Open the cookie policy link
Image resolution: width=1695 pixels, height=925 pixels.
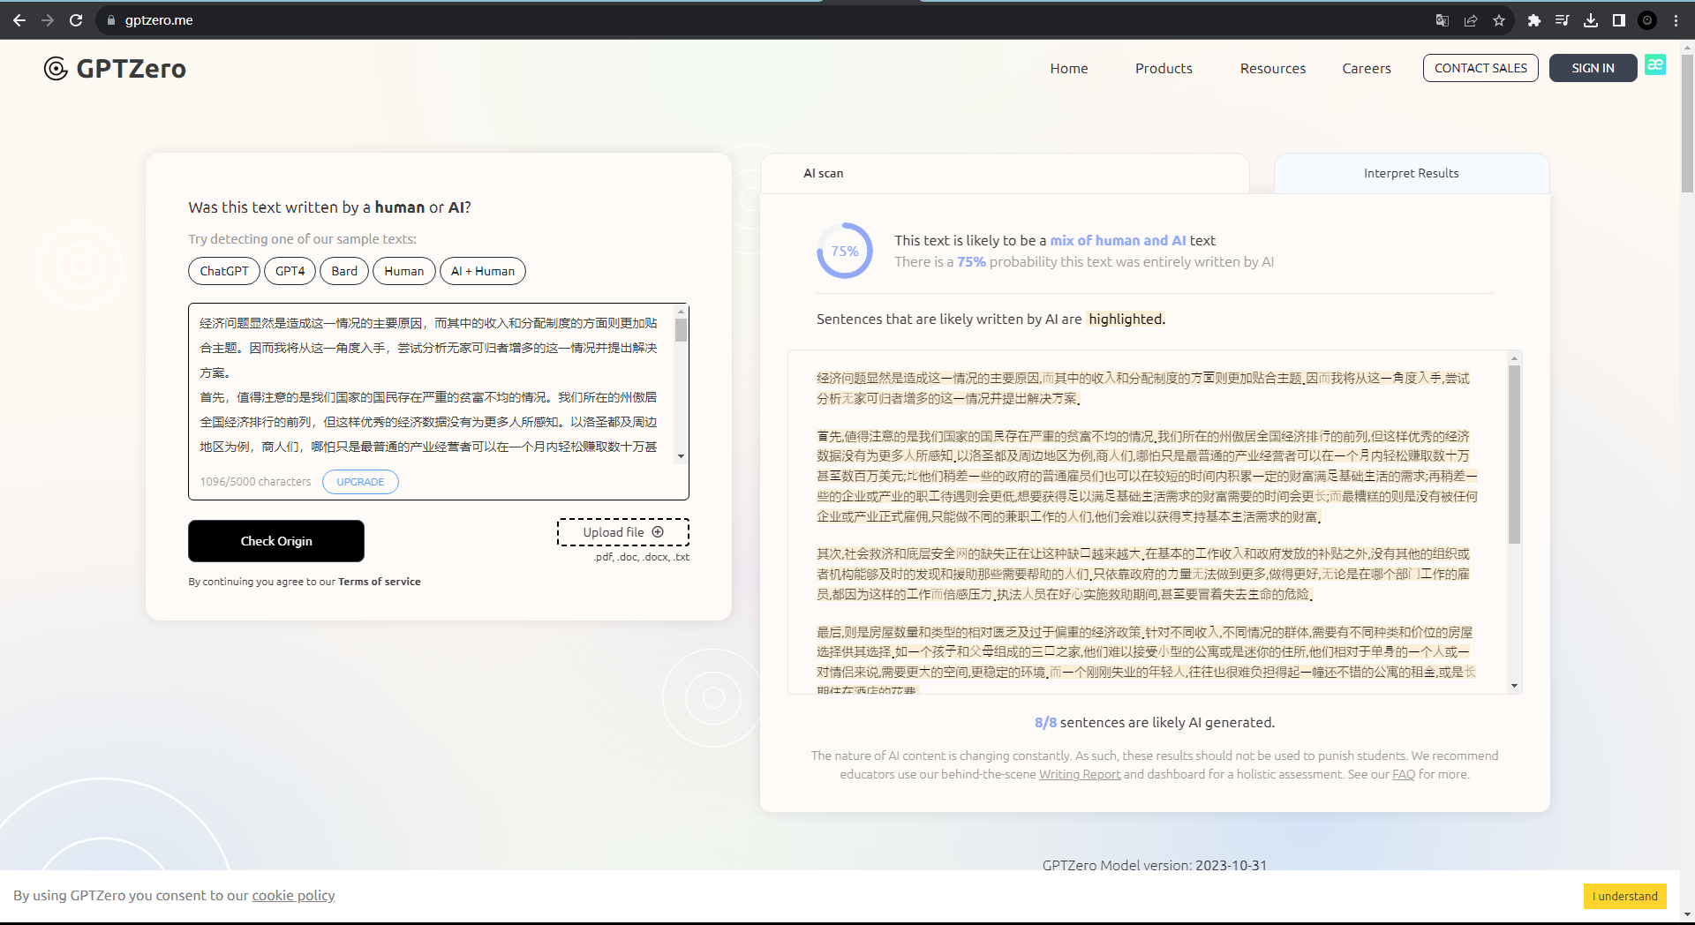[293, 895]
